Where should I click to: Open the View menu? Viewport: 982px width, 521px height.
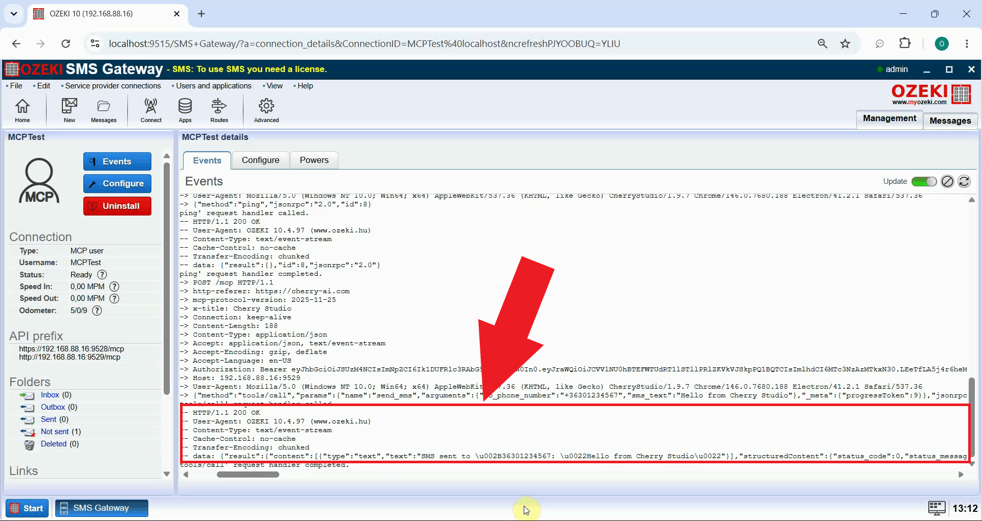274,86
